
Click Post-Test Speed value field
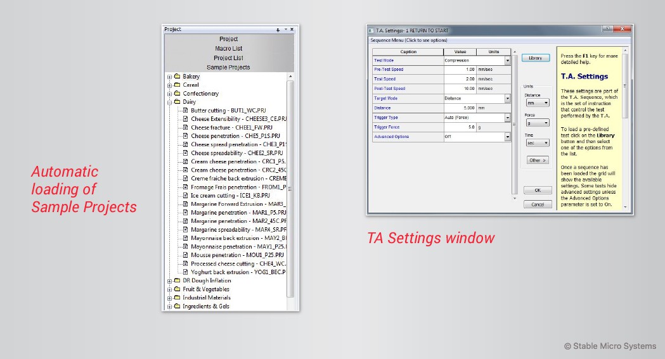[460, 89]
